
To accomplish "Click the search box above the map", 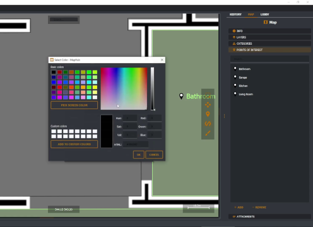I will tap(64, 20).
